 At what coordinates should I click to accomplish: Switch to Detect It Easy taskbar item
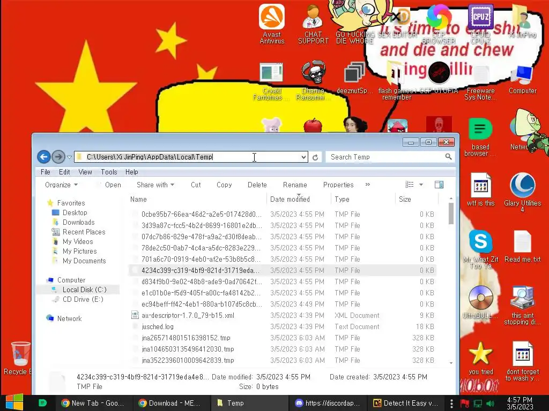tap(405, 403)
